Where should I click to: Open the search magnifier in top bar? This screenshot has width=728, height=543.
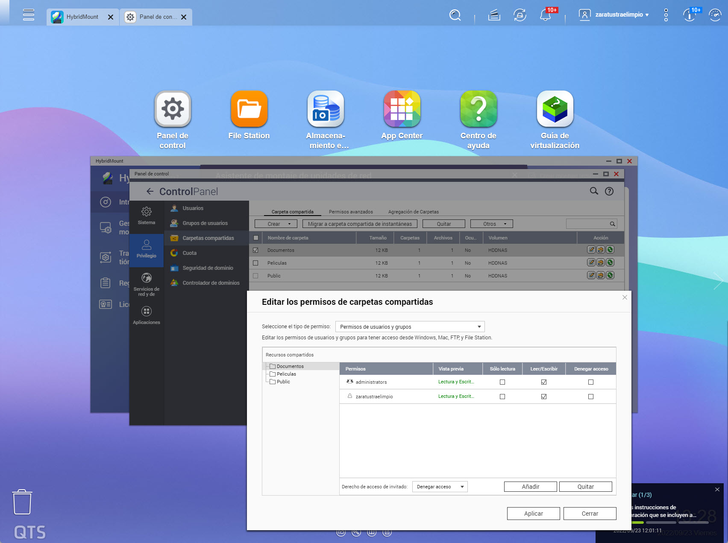tap(455, 15)
